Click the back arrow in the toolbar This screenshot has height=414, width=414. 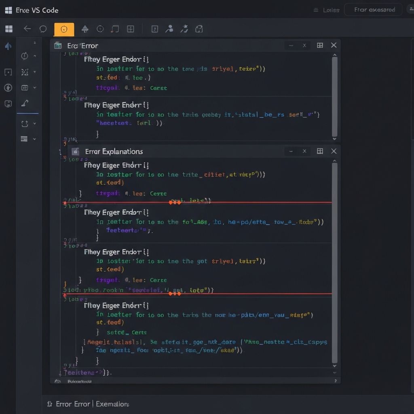[x=27, y=29]
